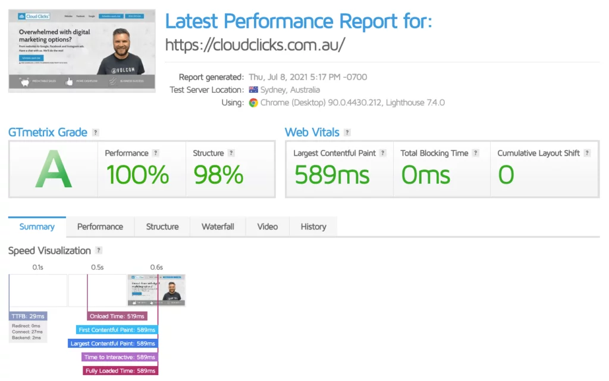Screen dimensions: 609x381
Task: Click the 0.6s filmstrip frame thumbnail
Action: click(156, 290)
